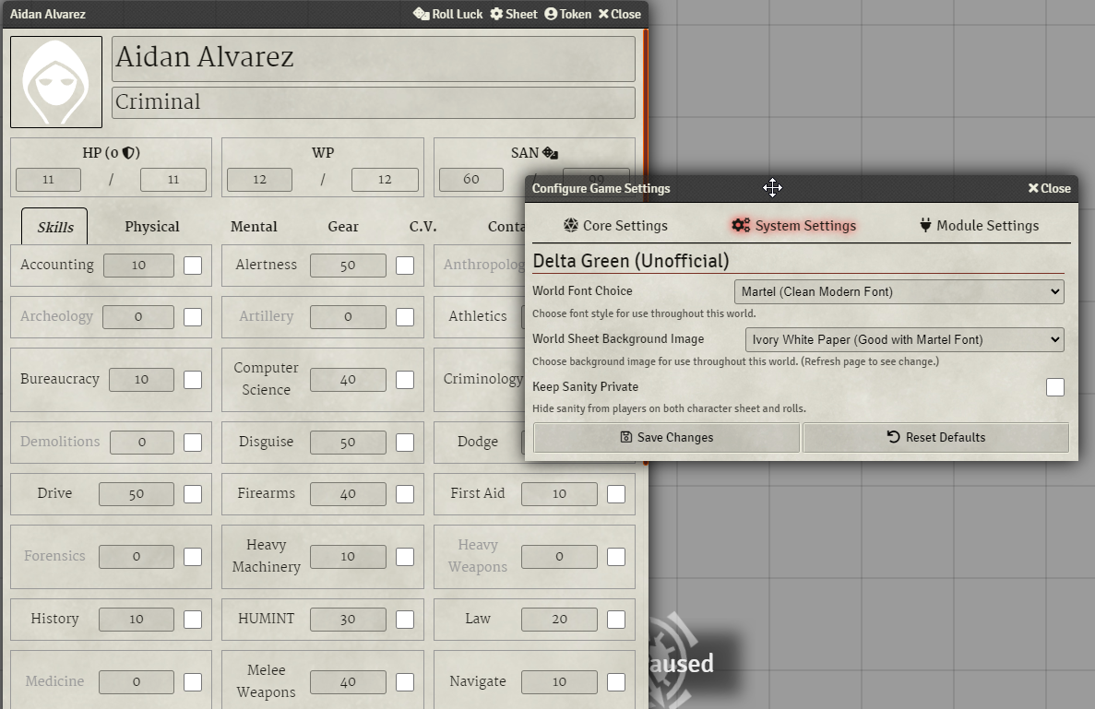Click the Criminal profession field
Screen dimensions: 1095x709
tap(374, 102)
